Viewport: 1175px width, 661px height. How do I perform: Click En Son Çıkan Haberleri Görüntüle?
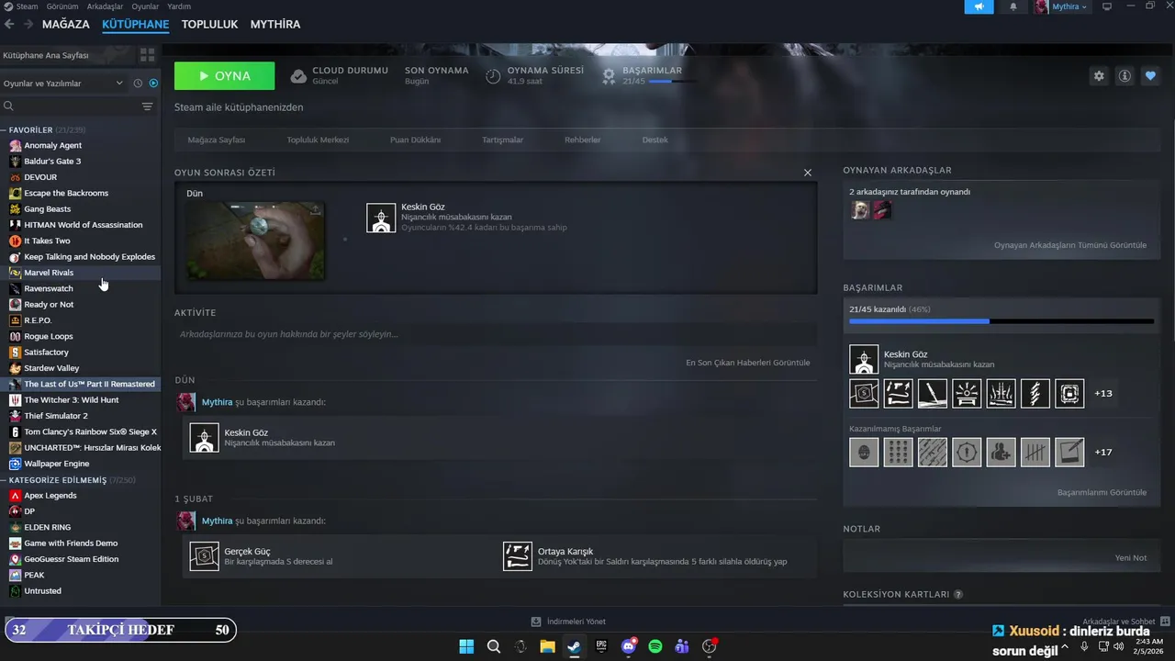748,363
